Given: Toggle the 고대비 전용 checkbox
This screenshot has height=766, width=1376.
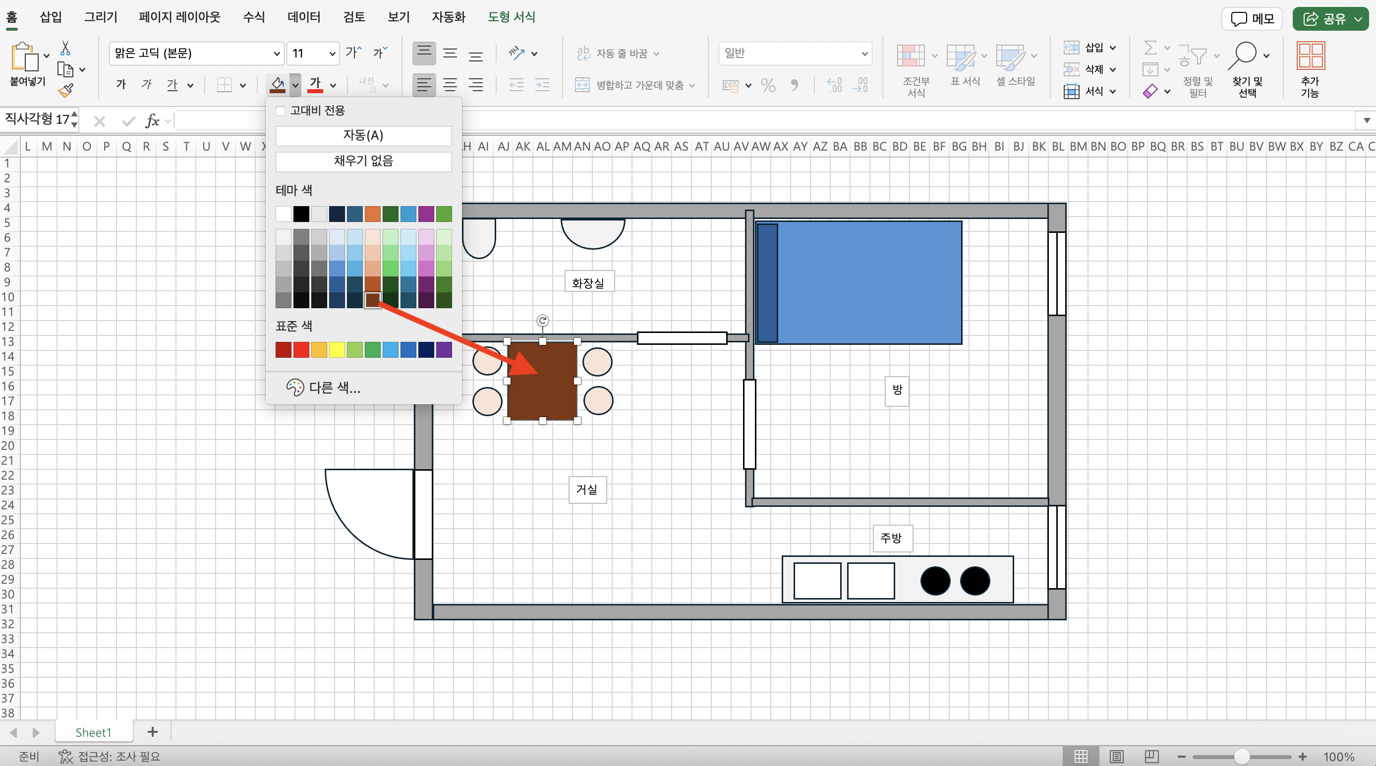Looking at the screenshot, I should coord(281,110).
